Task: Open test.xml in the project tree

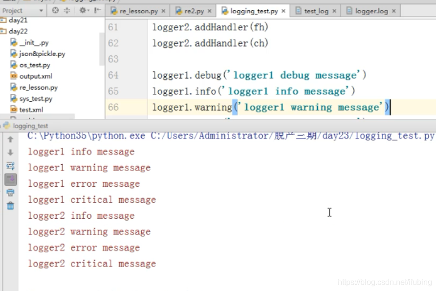Action: (x=31, y=110)
